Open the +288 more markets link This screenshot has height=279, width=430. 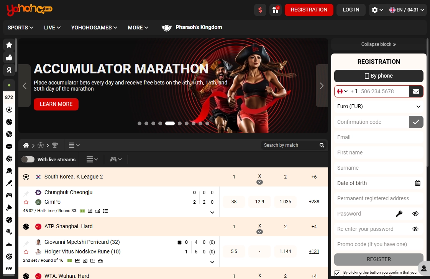pos(314,202)
